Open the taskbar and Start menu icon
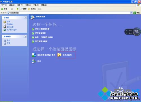Image resolution: width=141 pixels, height=102 pixels. coord(43,55)
